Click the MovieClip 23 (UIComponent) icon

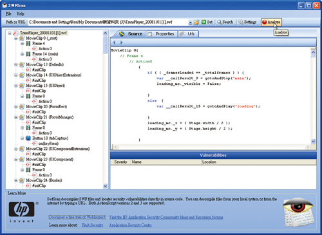[22, 159]
